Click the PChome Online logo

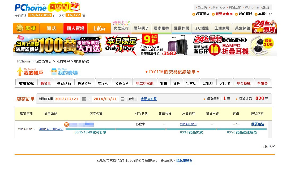(x=31, y=7)
